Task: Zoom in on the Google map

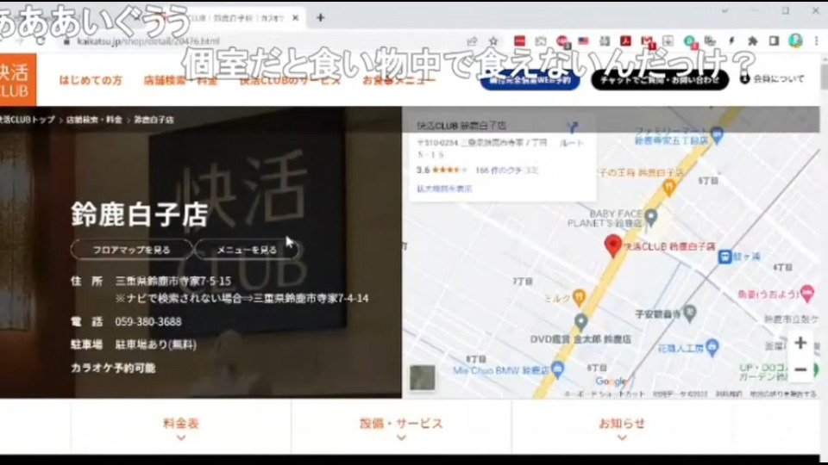Action: point(800,343)
